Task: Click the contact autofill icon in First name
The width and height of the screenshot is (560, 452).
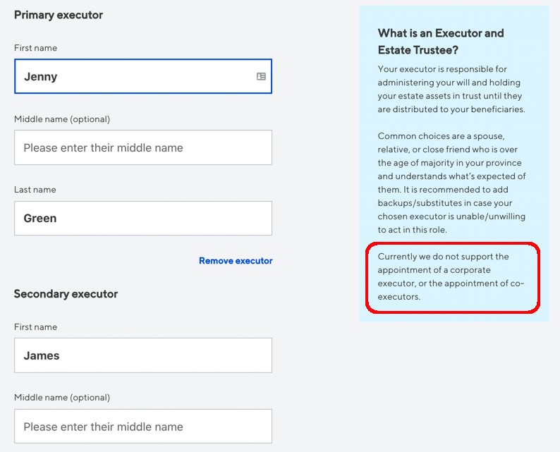Action: pyautogui.click(x=261, y=76)
